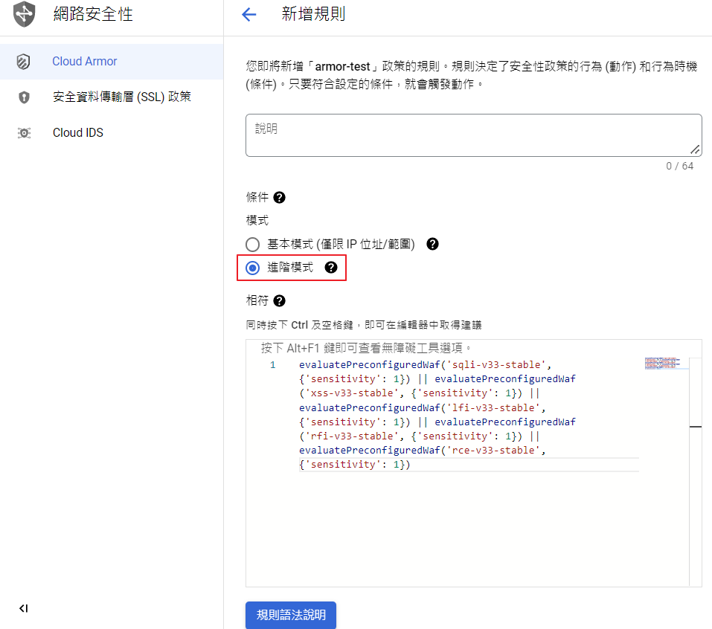The width and height of the screenshot is (712, 629).
Task: Click the 規則語法說明 button
Action: [291, 616]
